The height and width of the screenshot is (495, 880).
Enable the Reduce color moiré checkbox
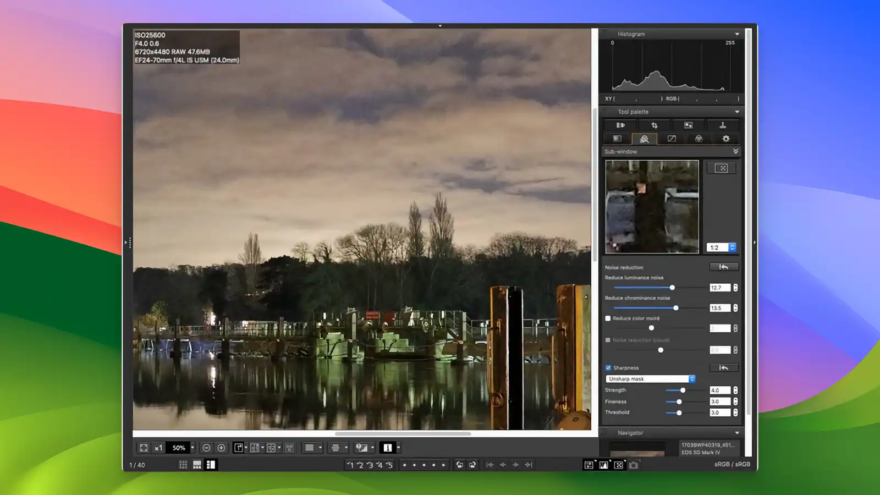pyautogui.click(x=608, y=318)
